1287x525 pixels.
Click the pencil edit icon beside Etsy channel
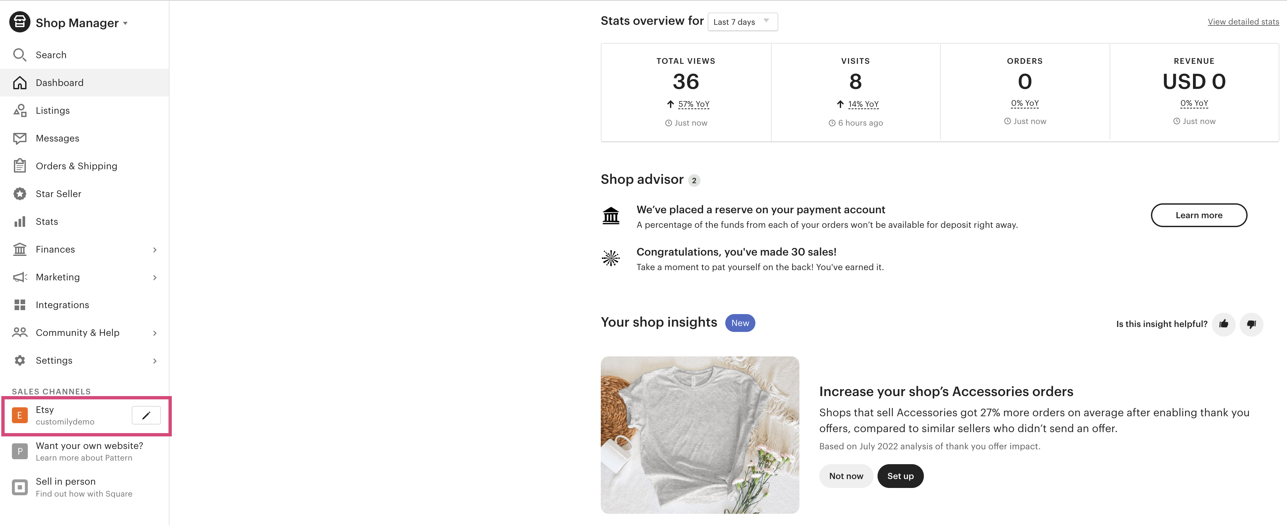point(146,415)
